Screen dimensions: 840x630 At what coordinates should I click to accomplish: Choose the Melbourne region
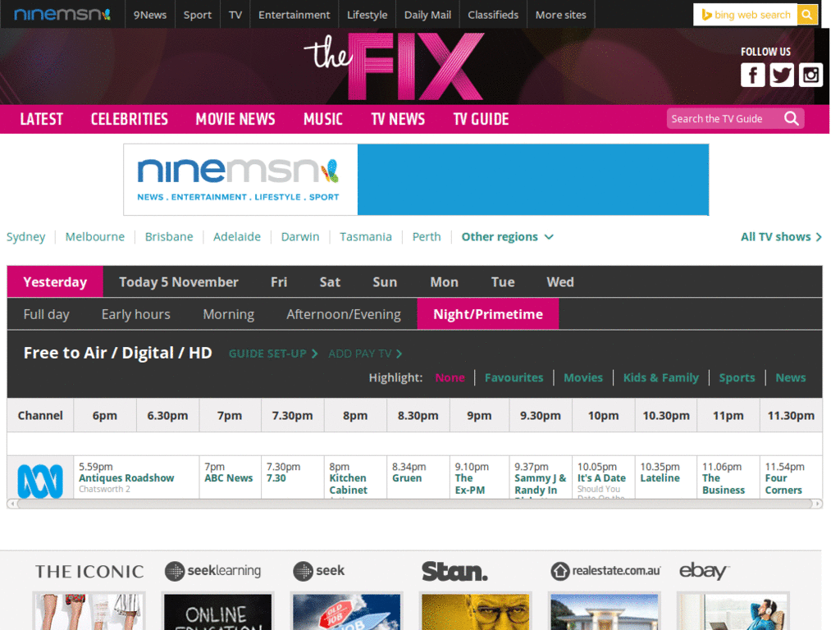point(95,237)
